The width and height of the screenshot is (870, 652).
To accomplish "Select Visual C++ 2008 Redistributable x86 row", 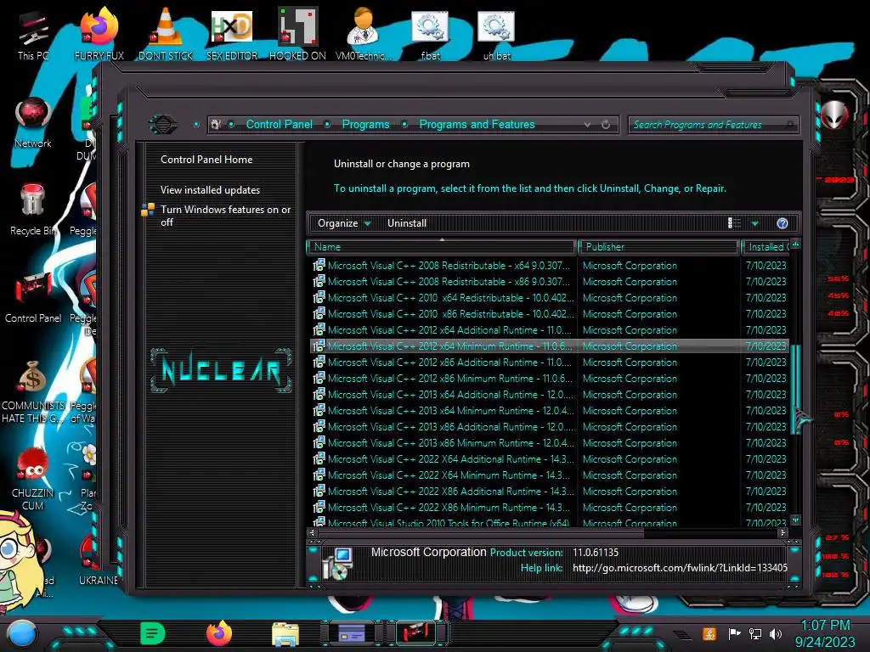I will point(550,282).
